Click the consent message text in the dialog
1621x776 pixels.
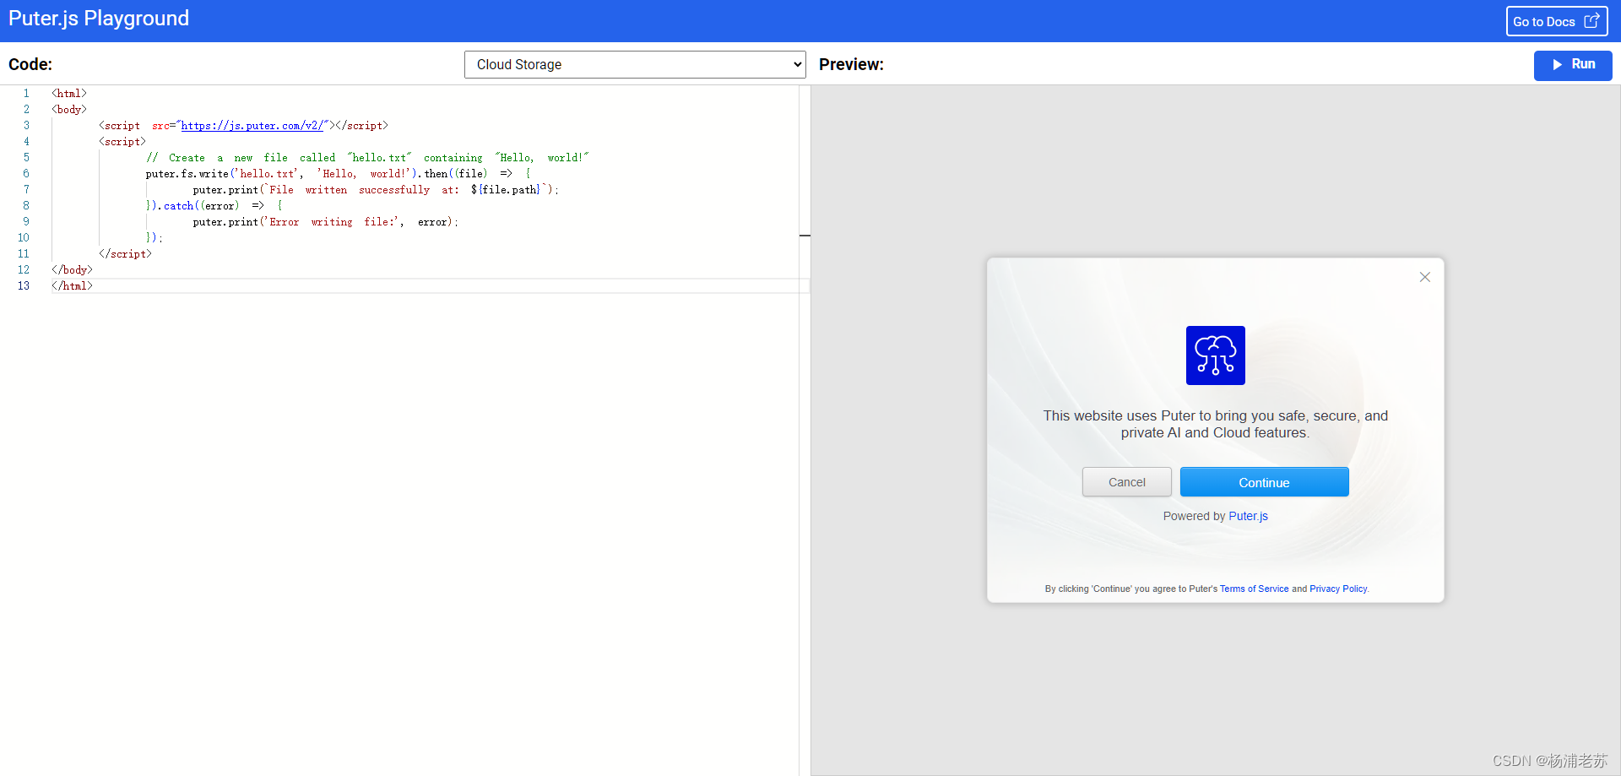pyautogui.click(x=1215, y=424)
